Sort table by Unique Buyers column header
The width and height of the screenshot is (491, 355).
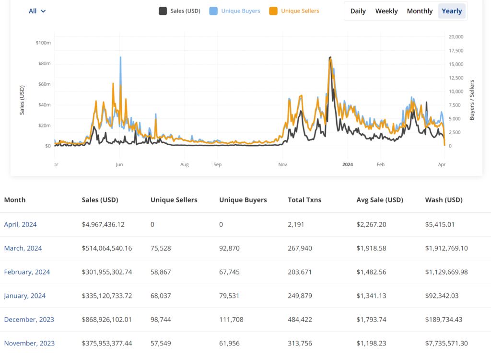(243, 200)
